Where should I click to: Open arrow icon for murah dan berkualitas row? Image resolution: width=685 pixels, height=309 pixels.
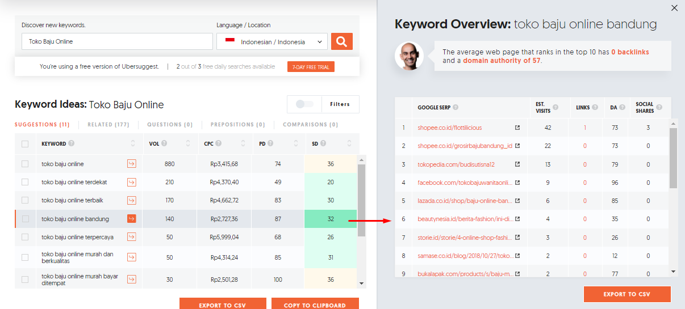coord(132,257)
